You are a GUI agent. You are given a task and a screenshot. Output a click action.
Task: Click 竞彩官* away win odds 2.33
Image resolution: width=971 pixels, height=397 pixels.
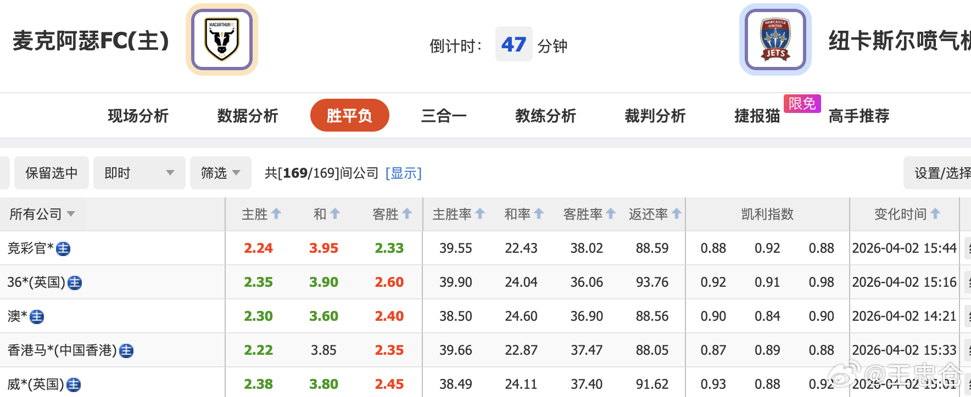[x=389, y=248]
